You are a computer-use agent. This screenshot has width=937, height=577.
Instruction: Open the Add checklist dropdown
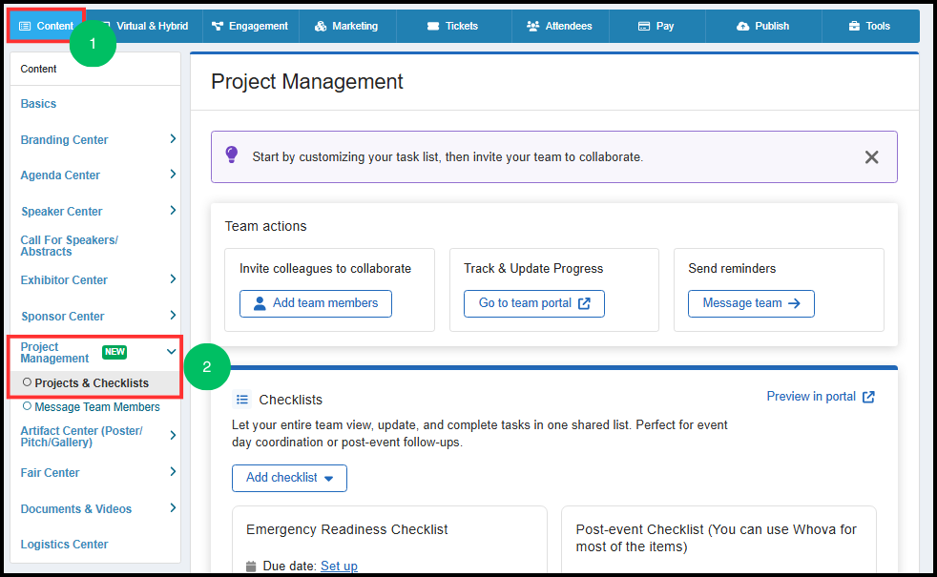coord(289,478)
